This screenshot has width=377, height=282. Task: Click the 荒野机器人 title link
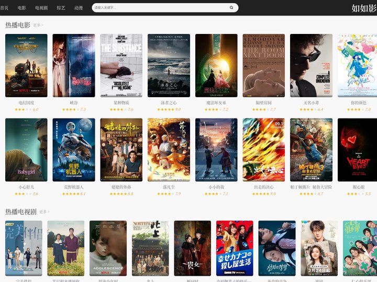74,187
